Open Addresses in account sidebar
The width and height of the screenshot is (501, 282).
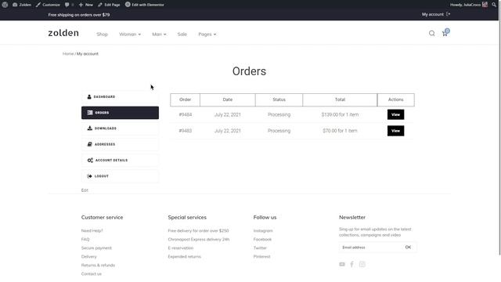[120, 144]
